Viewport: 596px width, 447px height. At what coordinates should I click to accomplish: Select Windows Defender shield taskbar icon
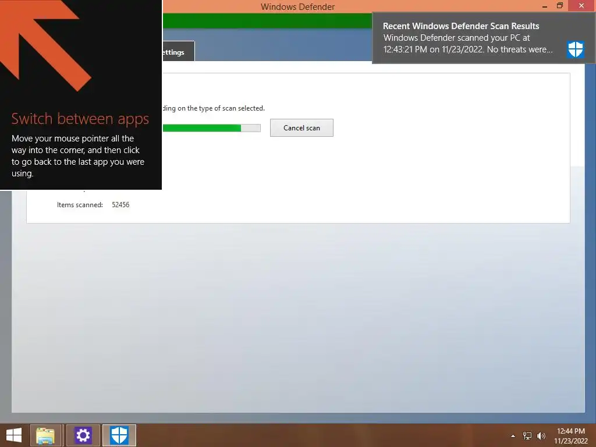click(x=119, y=435)
